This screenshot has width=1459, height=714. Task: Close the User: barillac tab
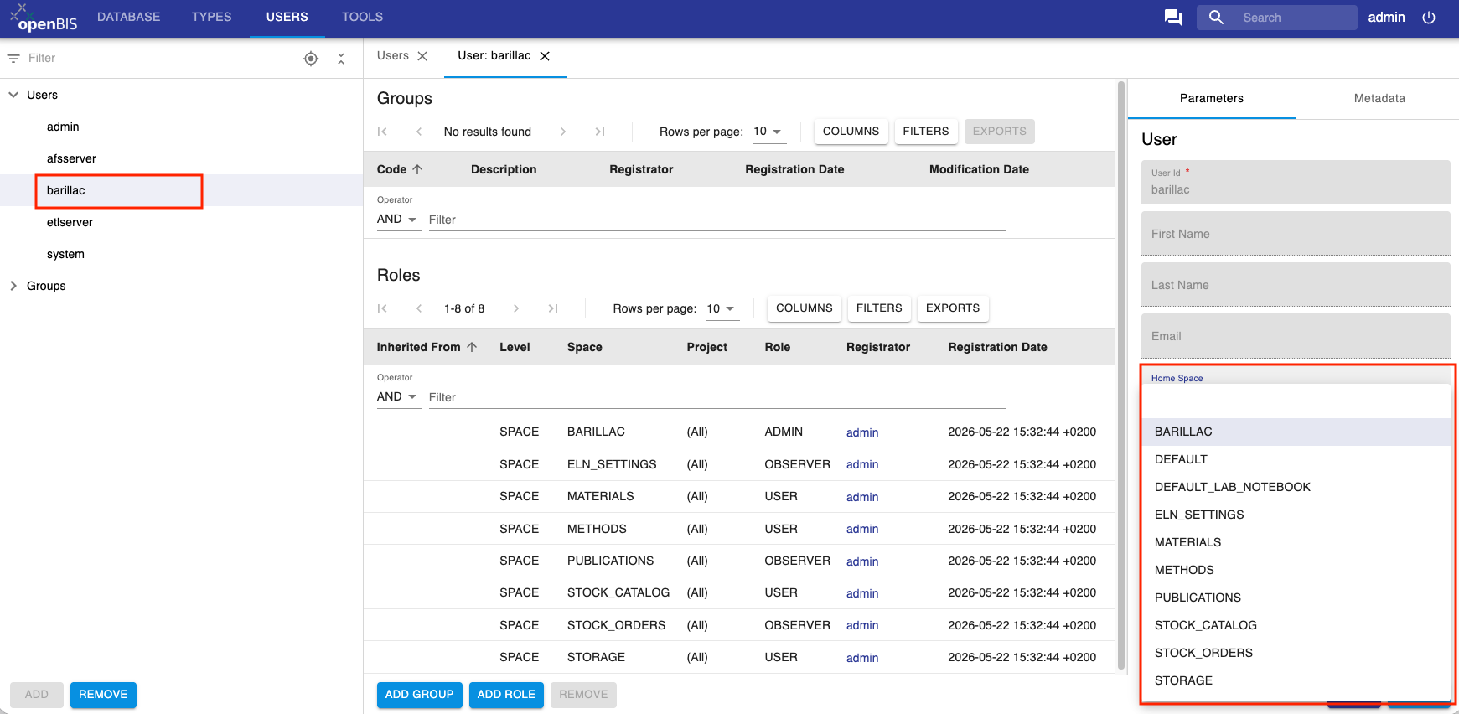click(545, 56)
